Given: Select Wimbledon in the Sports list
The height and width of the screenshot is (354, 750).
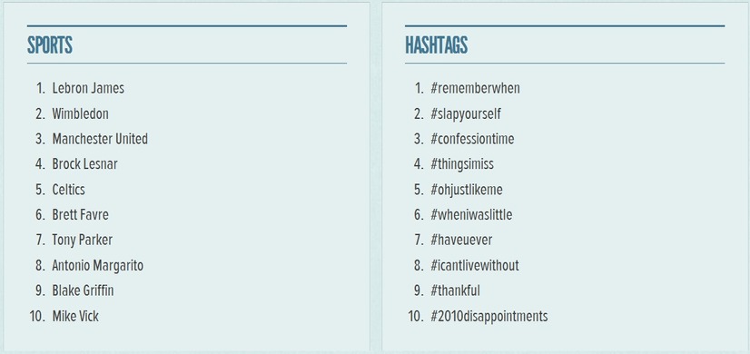Looking at the screenshot, I should (80, 113).
